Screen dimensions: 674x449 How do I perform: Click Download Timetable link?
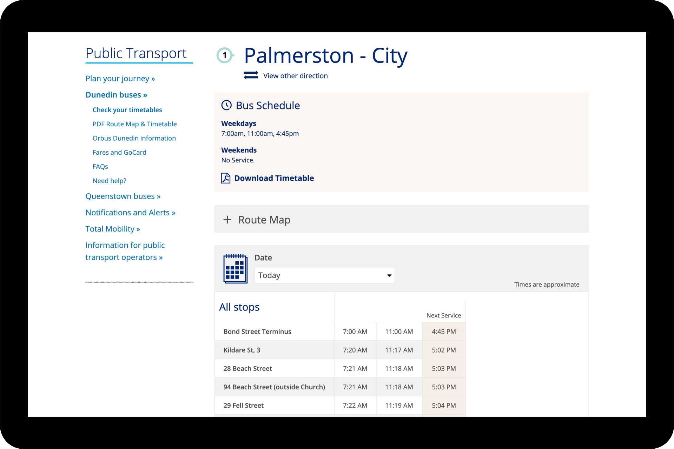[x=274, y=178]
